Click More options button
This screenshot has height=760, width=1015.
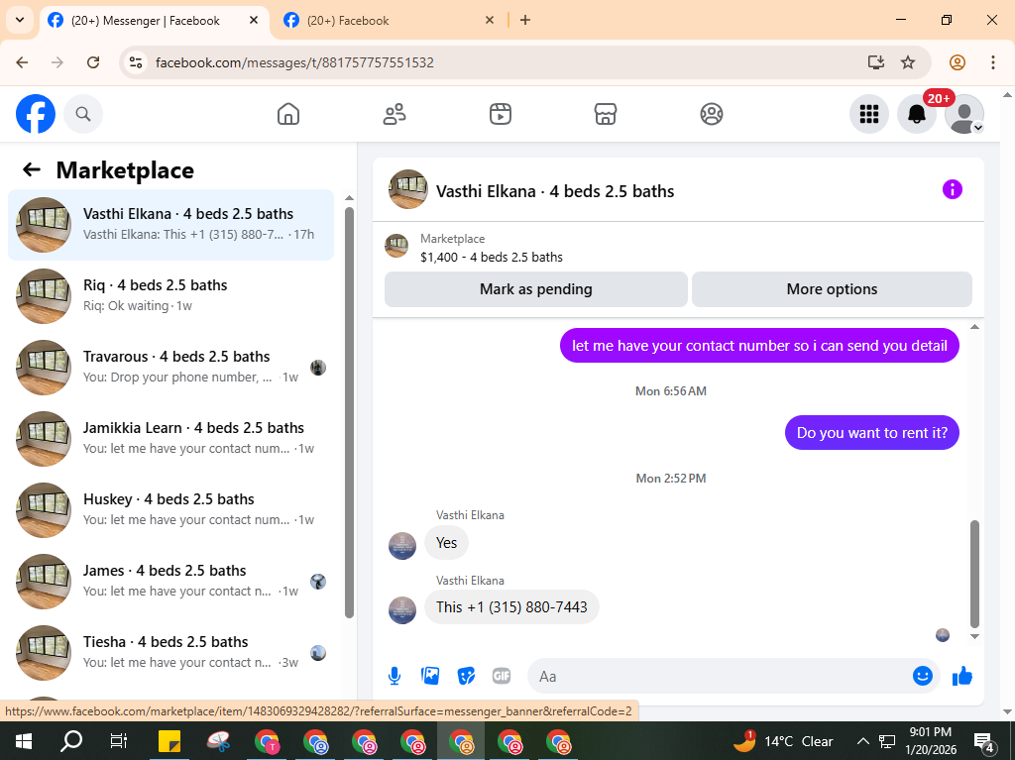tap(832, 289)
